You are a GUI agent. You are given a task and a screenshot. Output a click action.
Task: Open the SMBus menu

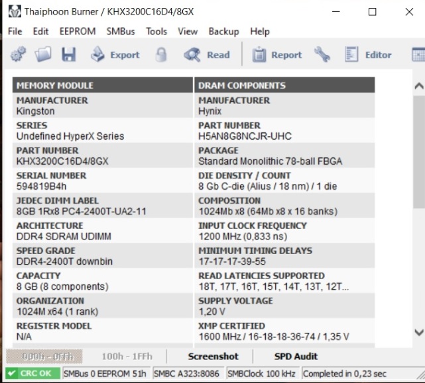121,31
